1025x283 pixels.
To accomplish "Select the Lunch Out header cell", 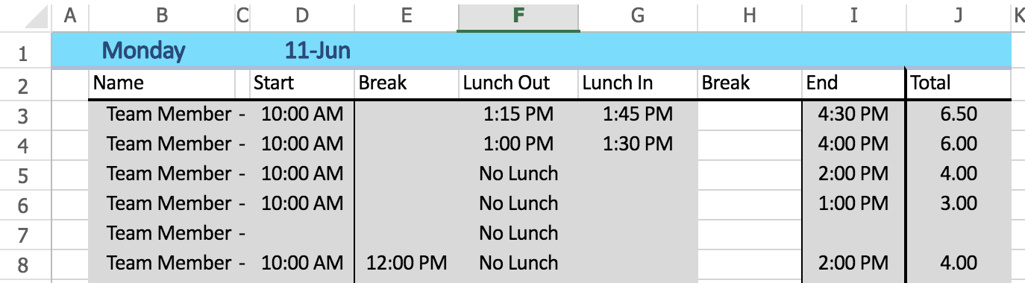I will [518, 83].
